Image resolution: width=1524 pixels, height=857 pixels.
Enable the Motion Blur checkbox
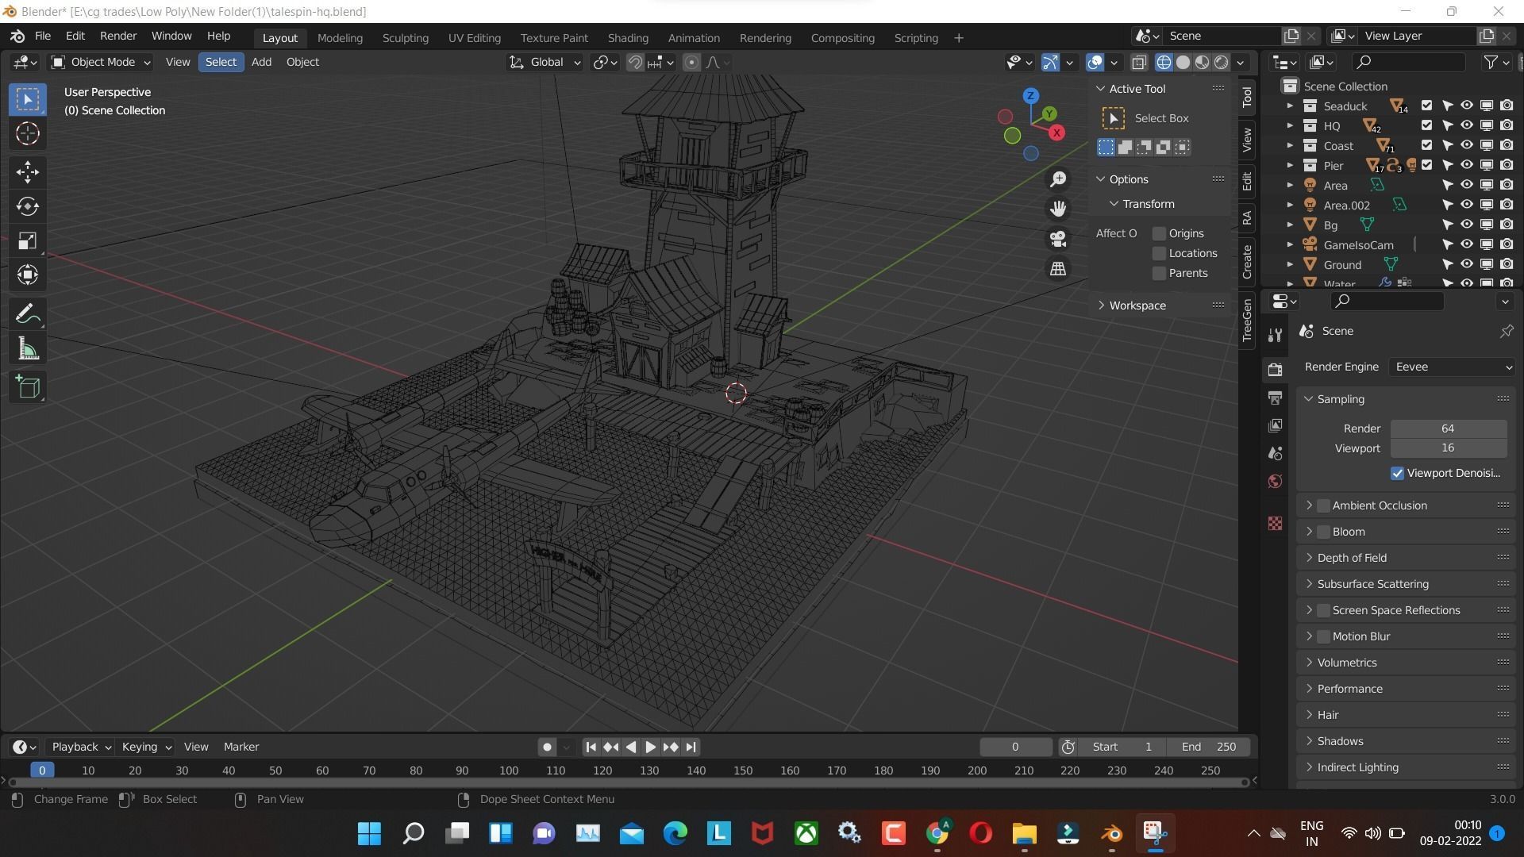(1323, 636)
